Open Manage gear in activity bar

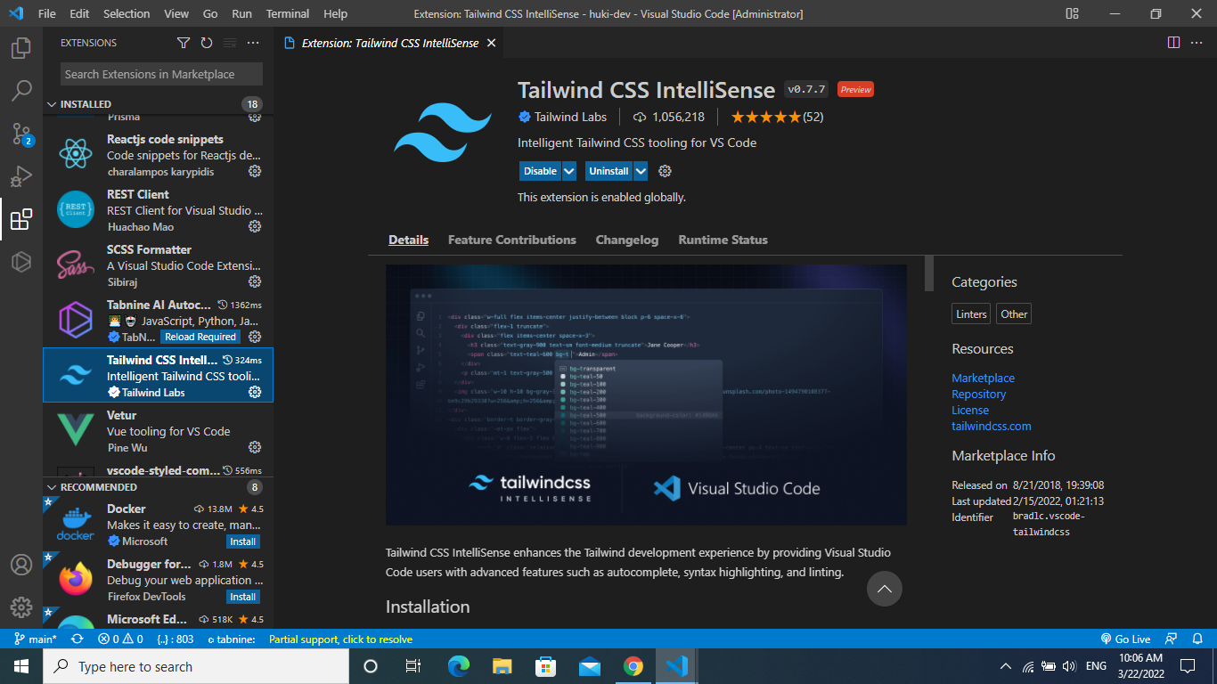point(21,607)
